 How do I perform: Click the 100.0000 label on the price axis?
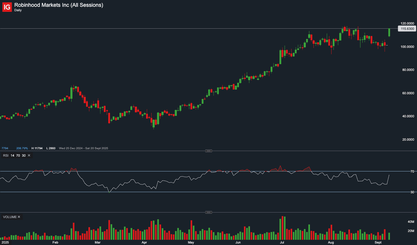pos(407,47)
